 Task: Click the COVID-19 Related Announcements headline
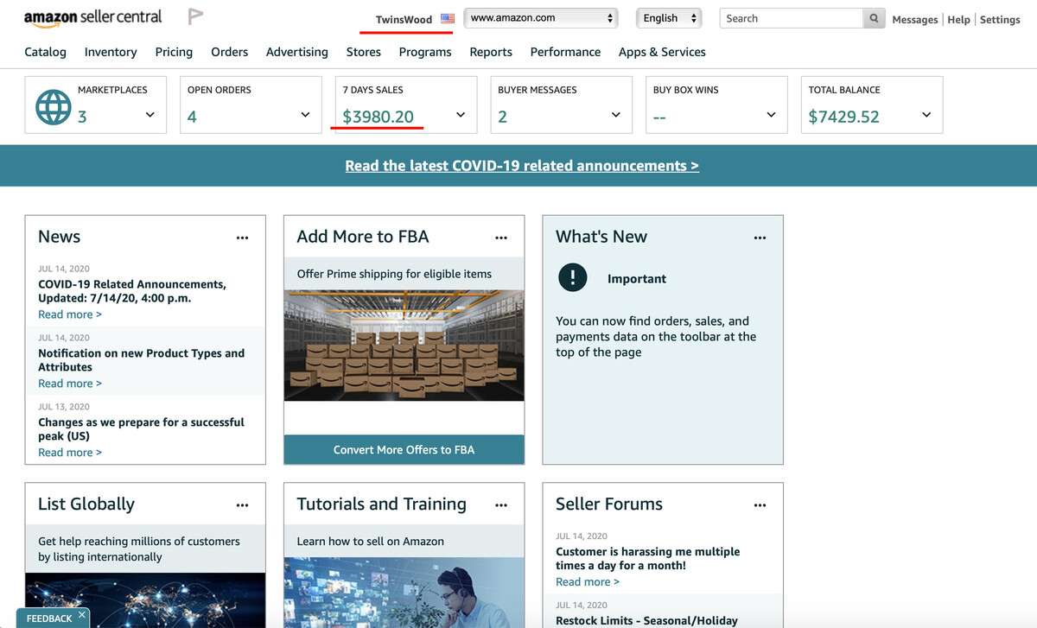click(x=132, y=291)
